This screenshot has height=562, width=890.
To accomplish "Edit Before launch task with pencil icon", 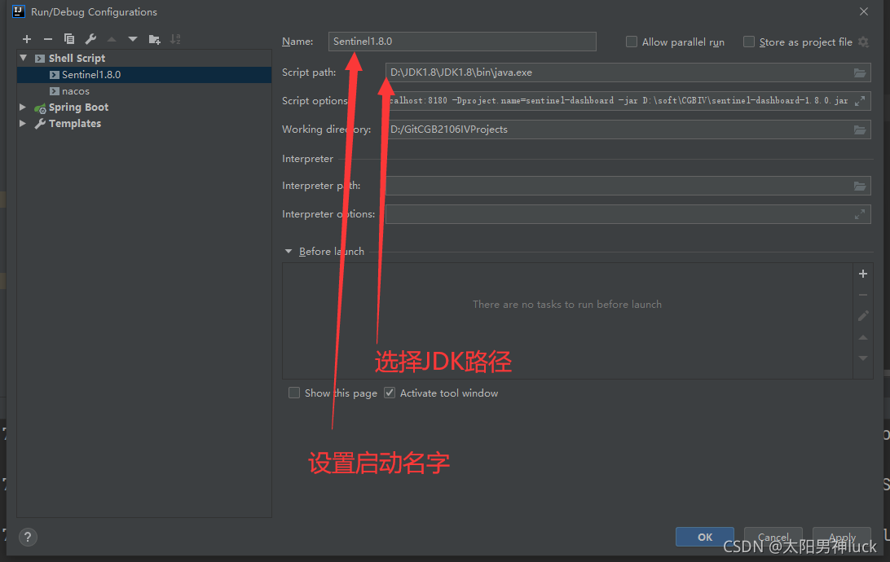I will (863, 316).
